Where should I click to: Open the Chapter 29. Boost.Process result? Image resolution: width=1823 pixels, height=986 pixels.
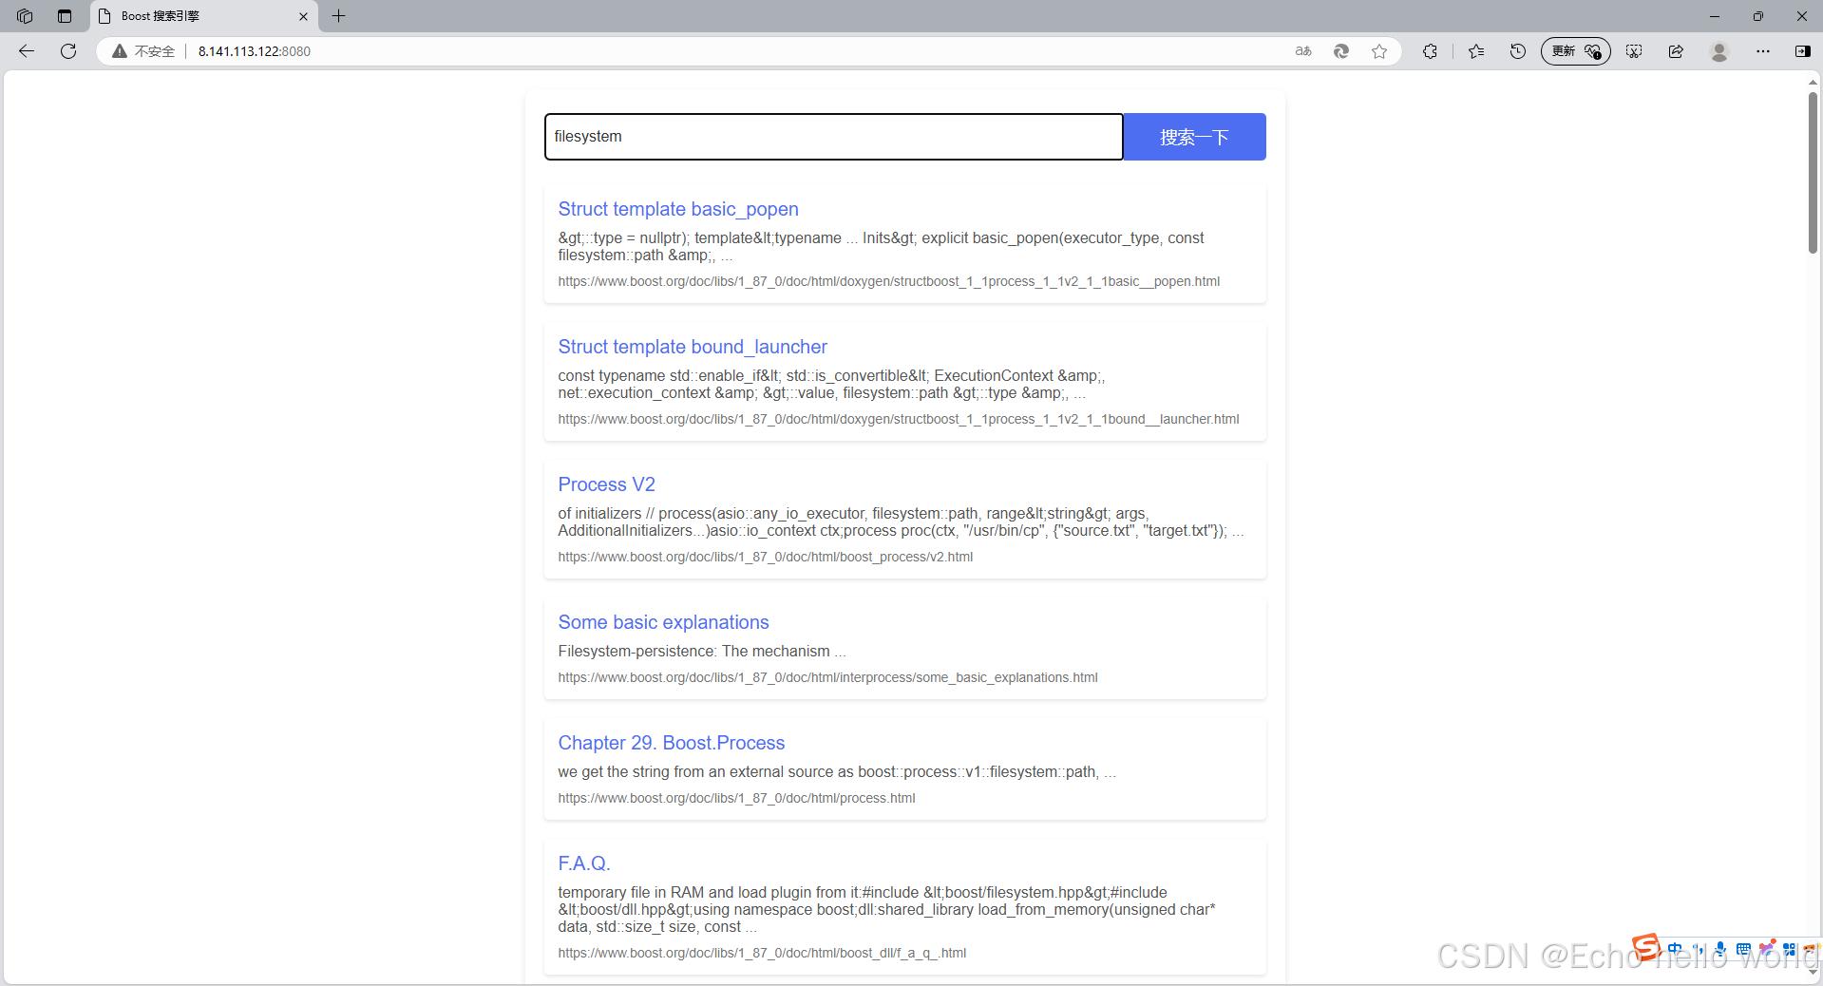point(672,743)
